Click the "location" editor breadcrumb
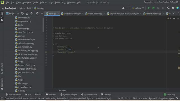The width and height of the screenshot is (180, 101). (62, 90)
